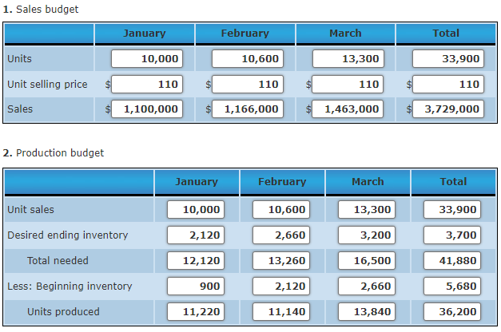Screen dimensions: 501x332
Task: Click March Units produced field 13,840
Action: (367, 311)
